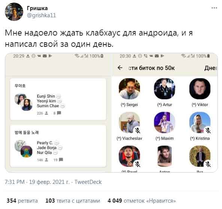Select Sergei's avatar in the room
The height and width of the screenshot is (209, 222).
[129, 89]
